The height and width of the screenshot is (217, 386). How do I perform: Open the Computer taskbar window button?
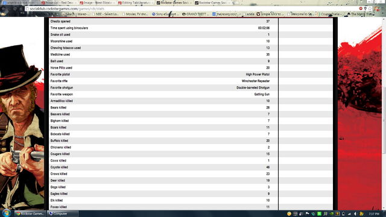63,213
